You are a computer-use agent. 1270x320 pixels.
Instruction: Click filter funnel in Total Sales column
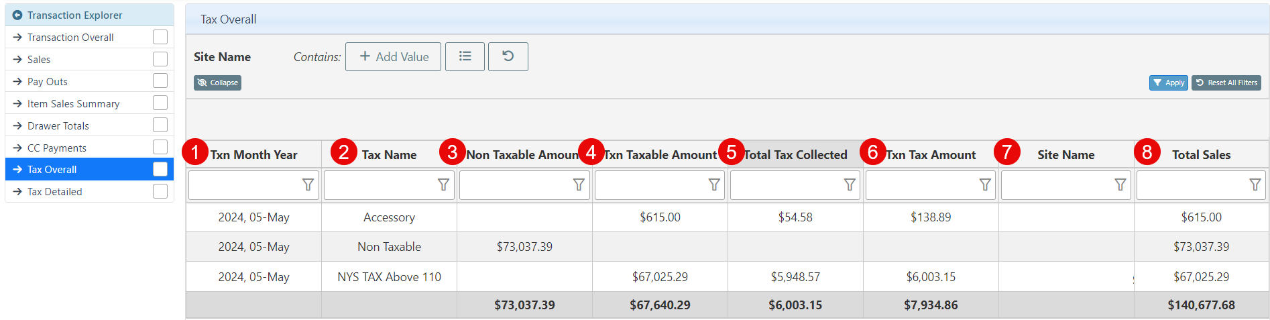pyautogui.click(x=1255, y=184)
